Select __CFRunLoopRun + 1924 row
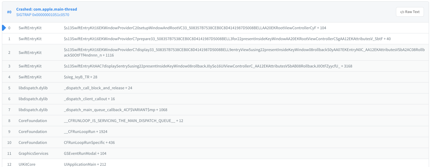The image size is (430, 167). [215, 132]
